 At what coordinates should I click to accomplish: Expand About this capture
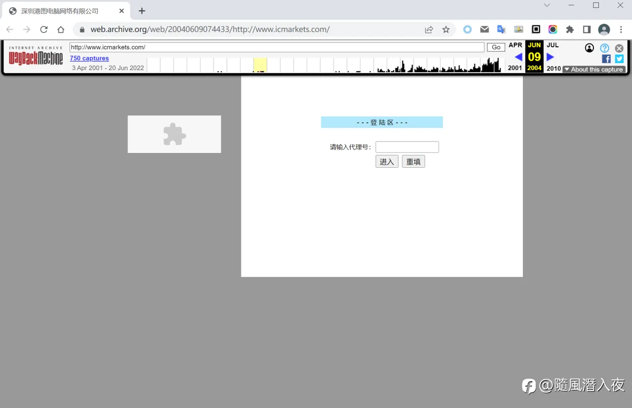[x=594, y=70]
